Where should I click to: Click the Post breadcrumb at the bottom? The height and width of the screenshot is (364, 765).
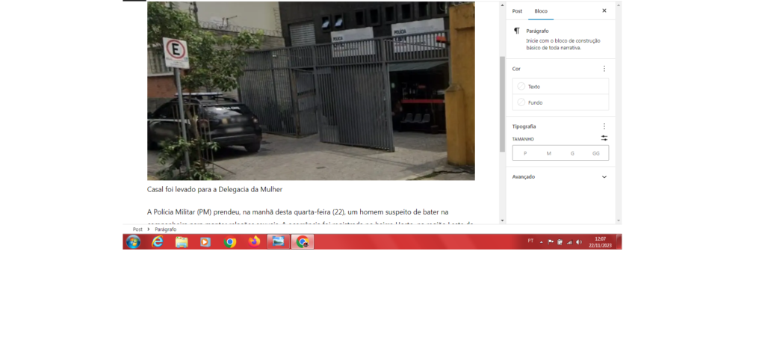(137, 229)
